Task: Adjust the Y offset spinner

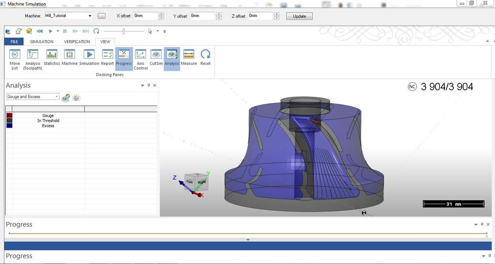Action: pos(219,16)
